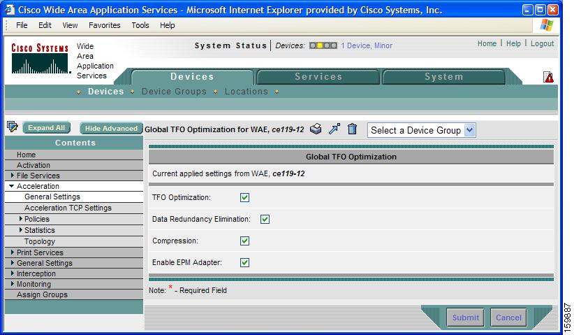Switch to the System tab

click(x=443, y=77)
